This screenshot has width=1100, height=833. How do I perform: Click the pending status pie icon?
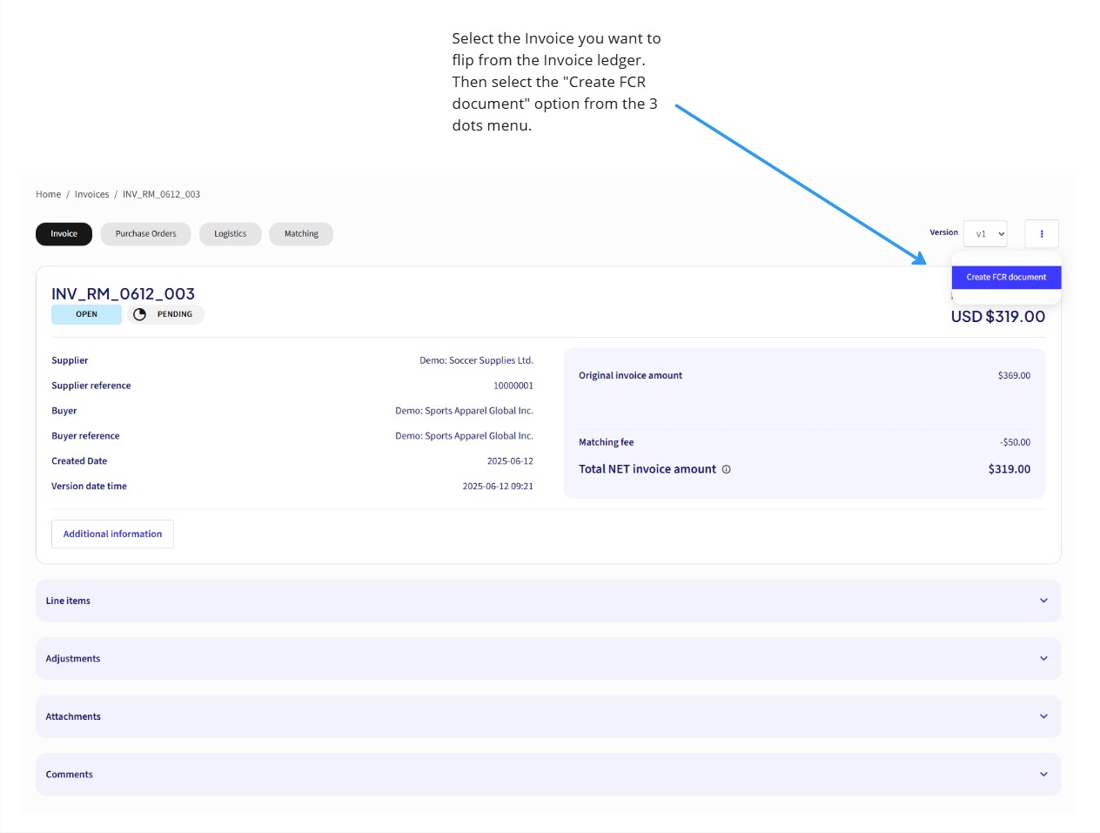(139, 314)
